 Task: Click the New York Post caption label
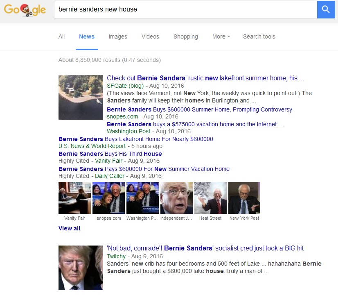[244, 218]
